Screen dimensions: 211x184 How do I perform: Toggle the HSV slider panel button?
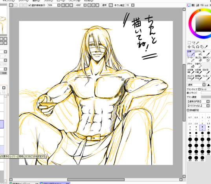pyautogui.click(x=198, y=5)
